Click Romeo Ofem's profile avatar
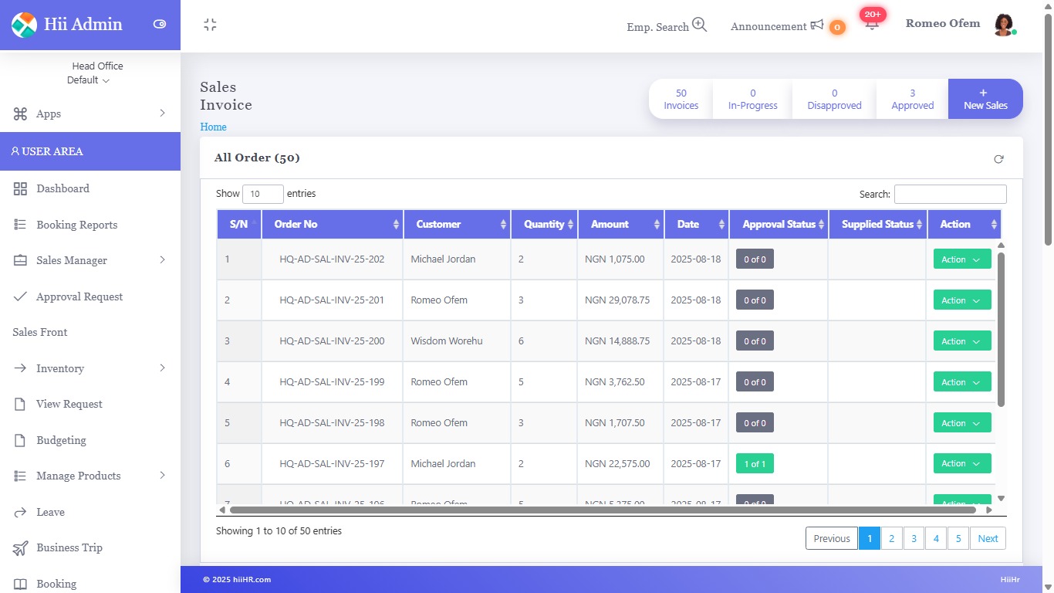Viewport: 1054px width, 593px height. coord(1003,25)
